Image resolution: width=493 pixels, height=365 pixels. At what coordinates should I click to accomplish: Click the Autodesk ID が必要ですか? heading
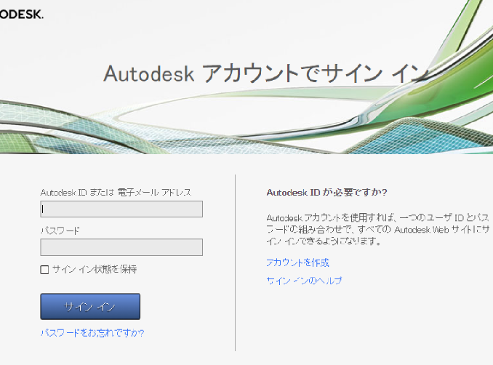pos(326,193)
